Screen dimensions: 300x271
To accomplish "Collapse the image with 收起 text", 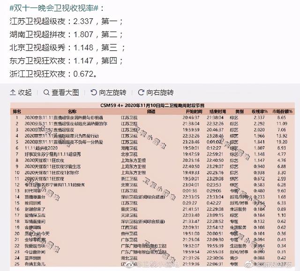I will (25, 93).
